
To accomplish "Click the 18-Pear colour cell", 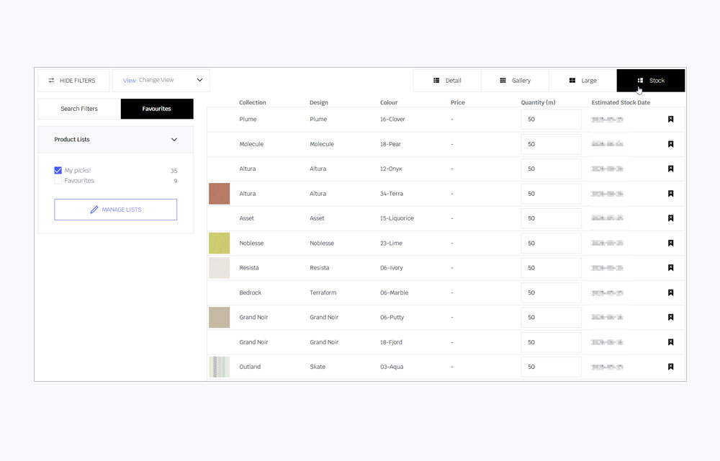I will tap(390, 144).
